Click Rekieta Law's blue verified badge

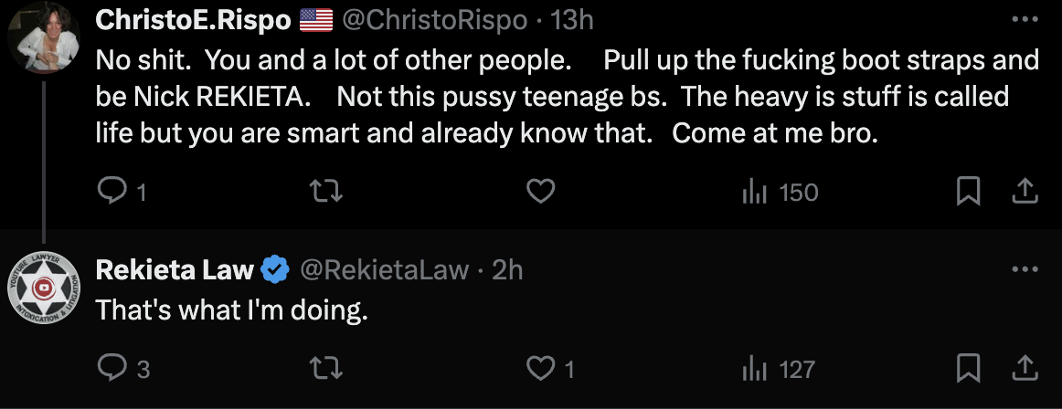(x=275, y=270)
